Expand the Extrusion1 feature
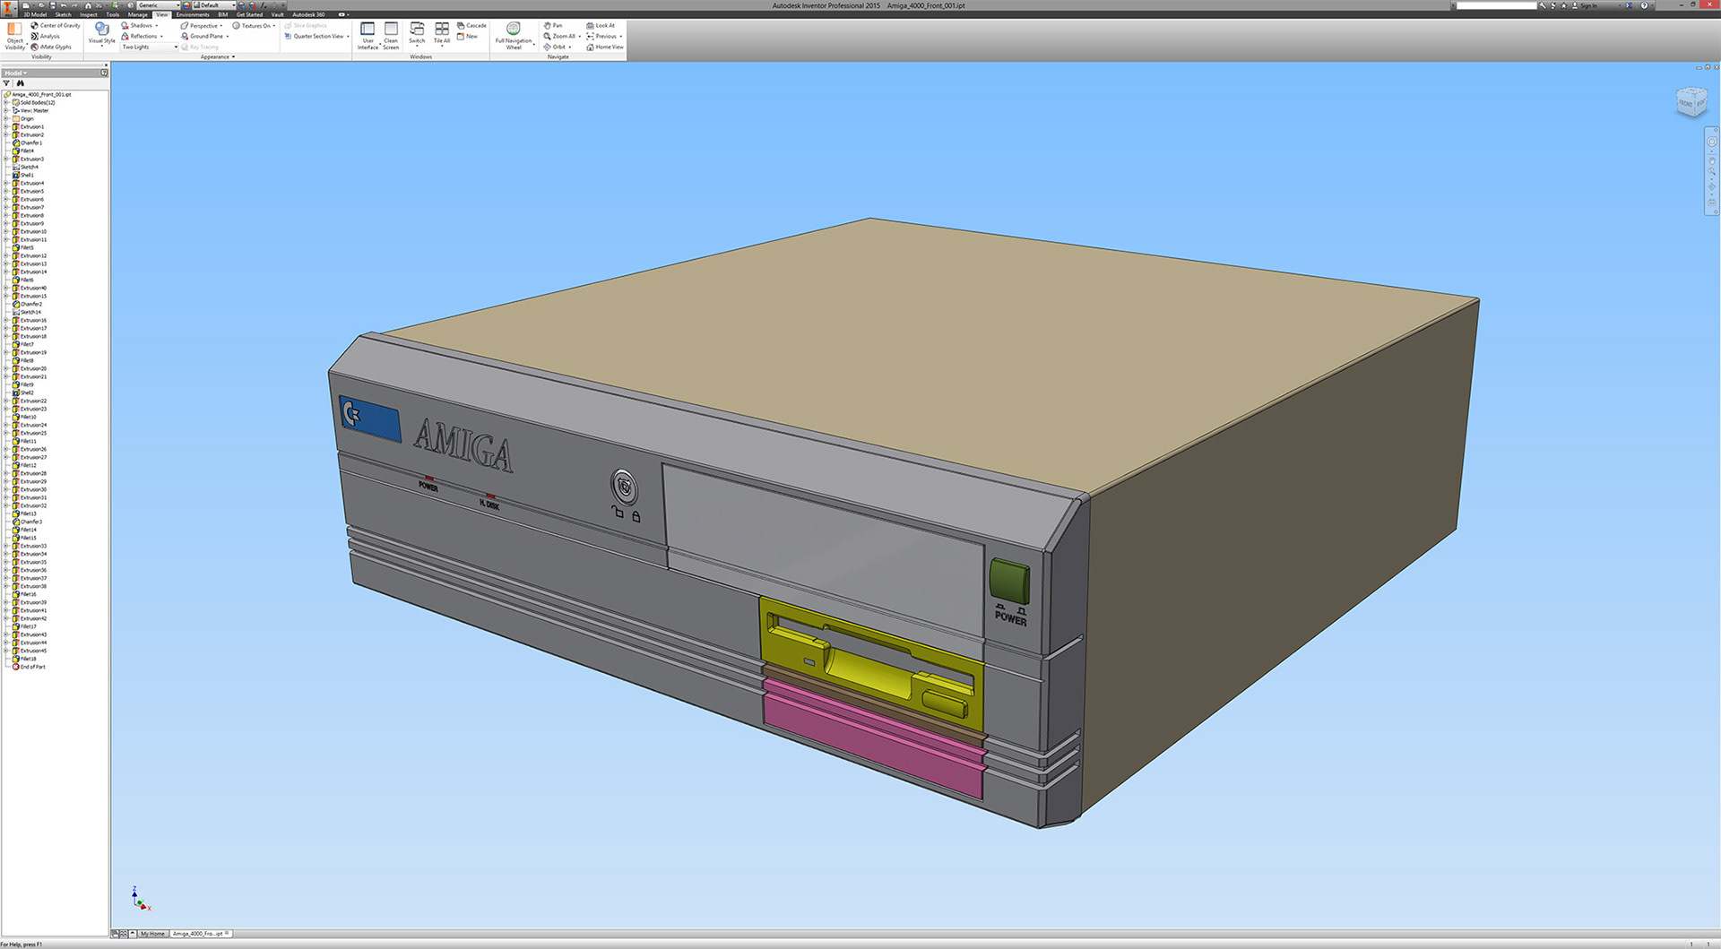Screen dimensions: 1721x949 pyautogui.click(x=6, y=126)
